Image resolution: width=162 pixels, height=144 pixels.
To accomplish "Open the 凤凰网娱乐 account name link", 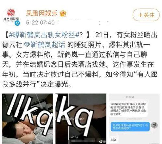I will [x=42, y=13].
